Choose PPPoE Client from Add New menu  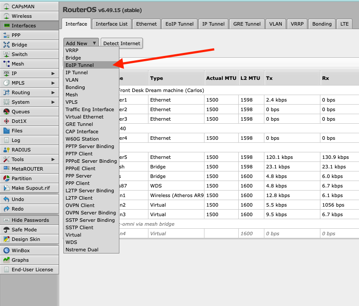[x=91, y=168]
